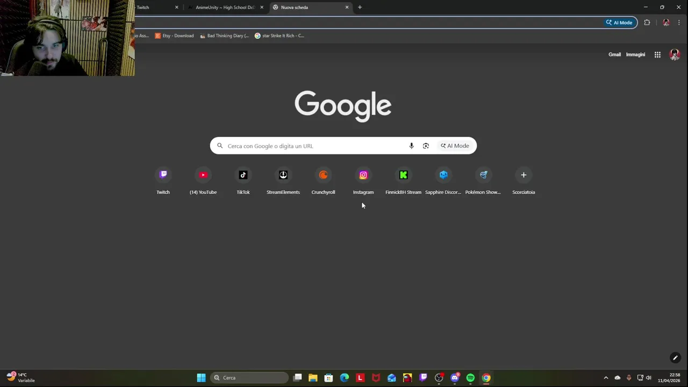
Task: Open McAfee from the taskbar
Action: 376,378
